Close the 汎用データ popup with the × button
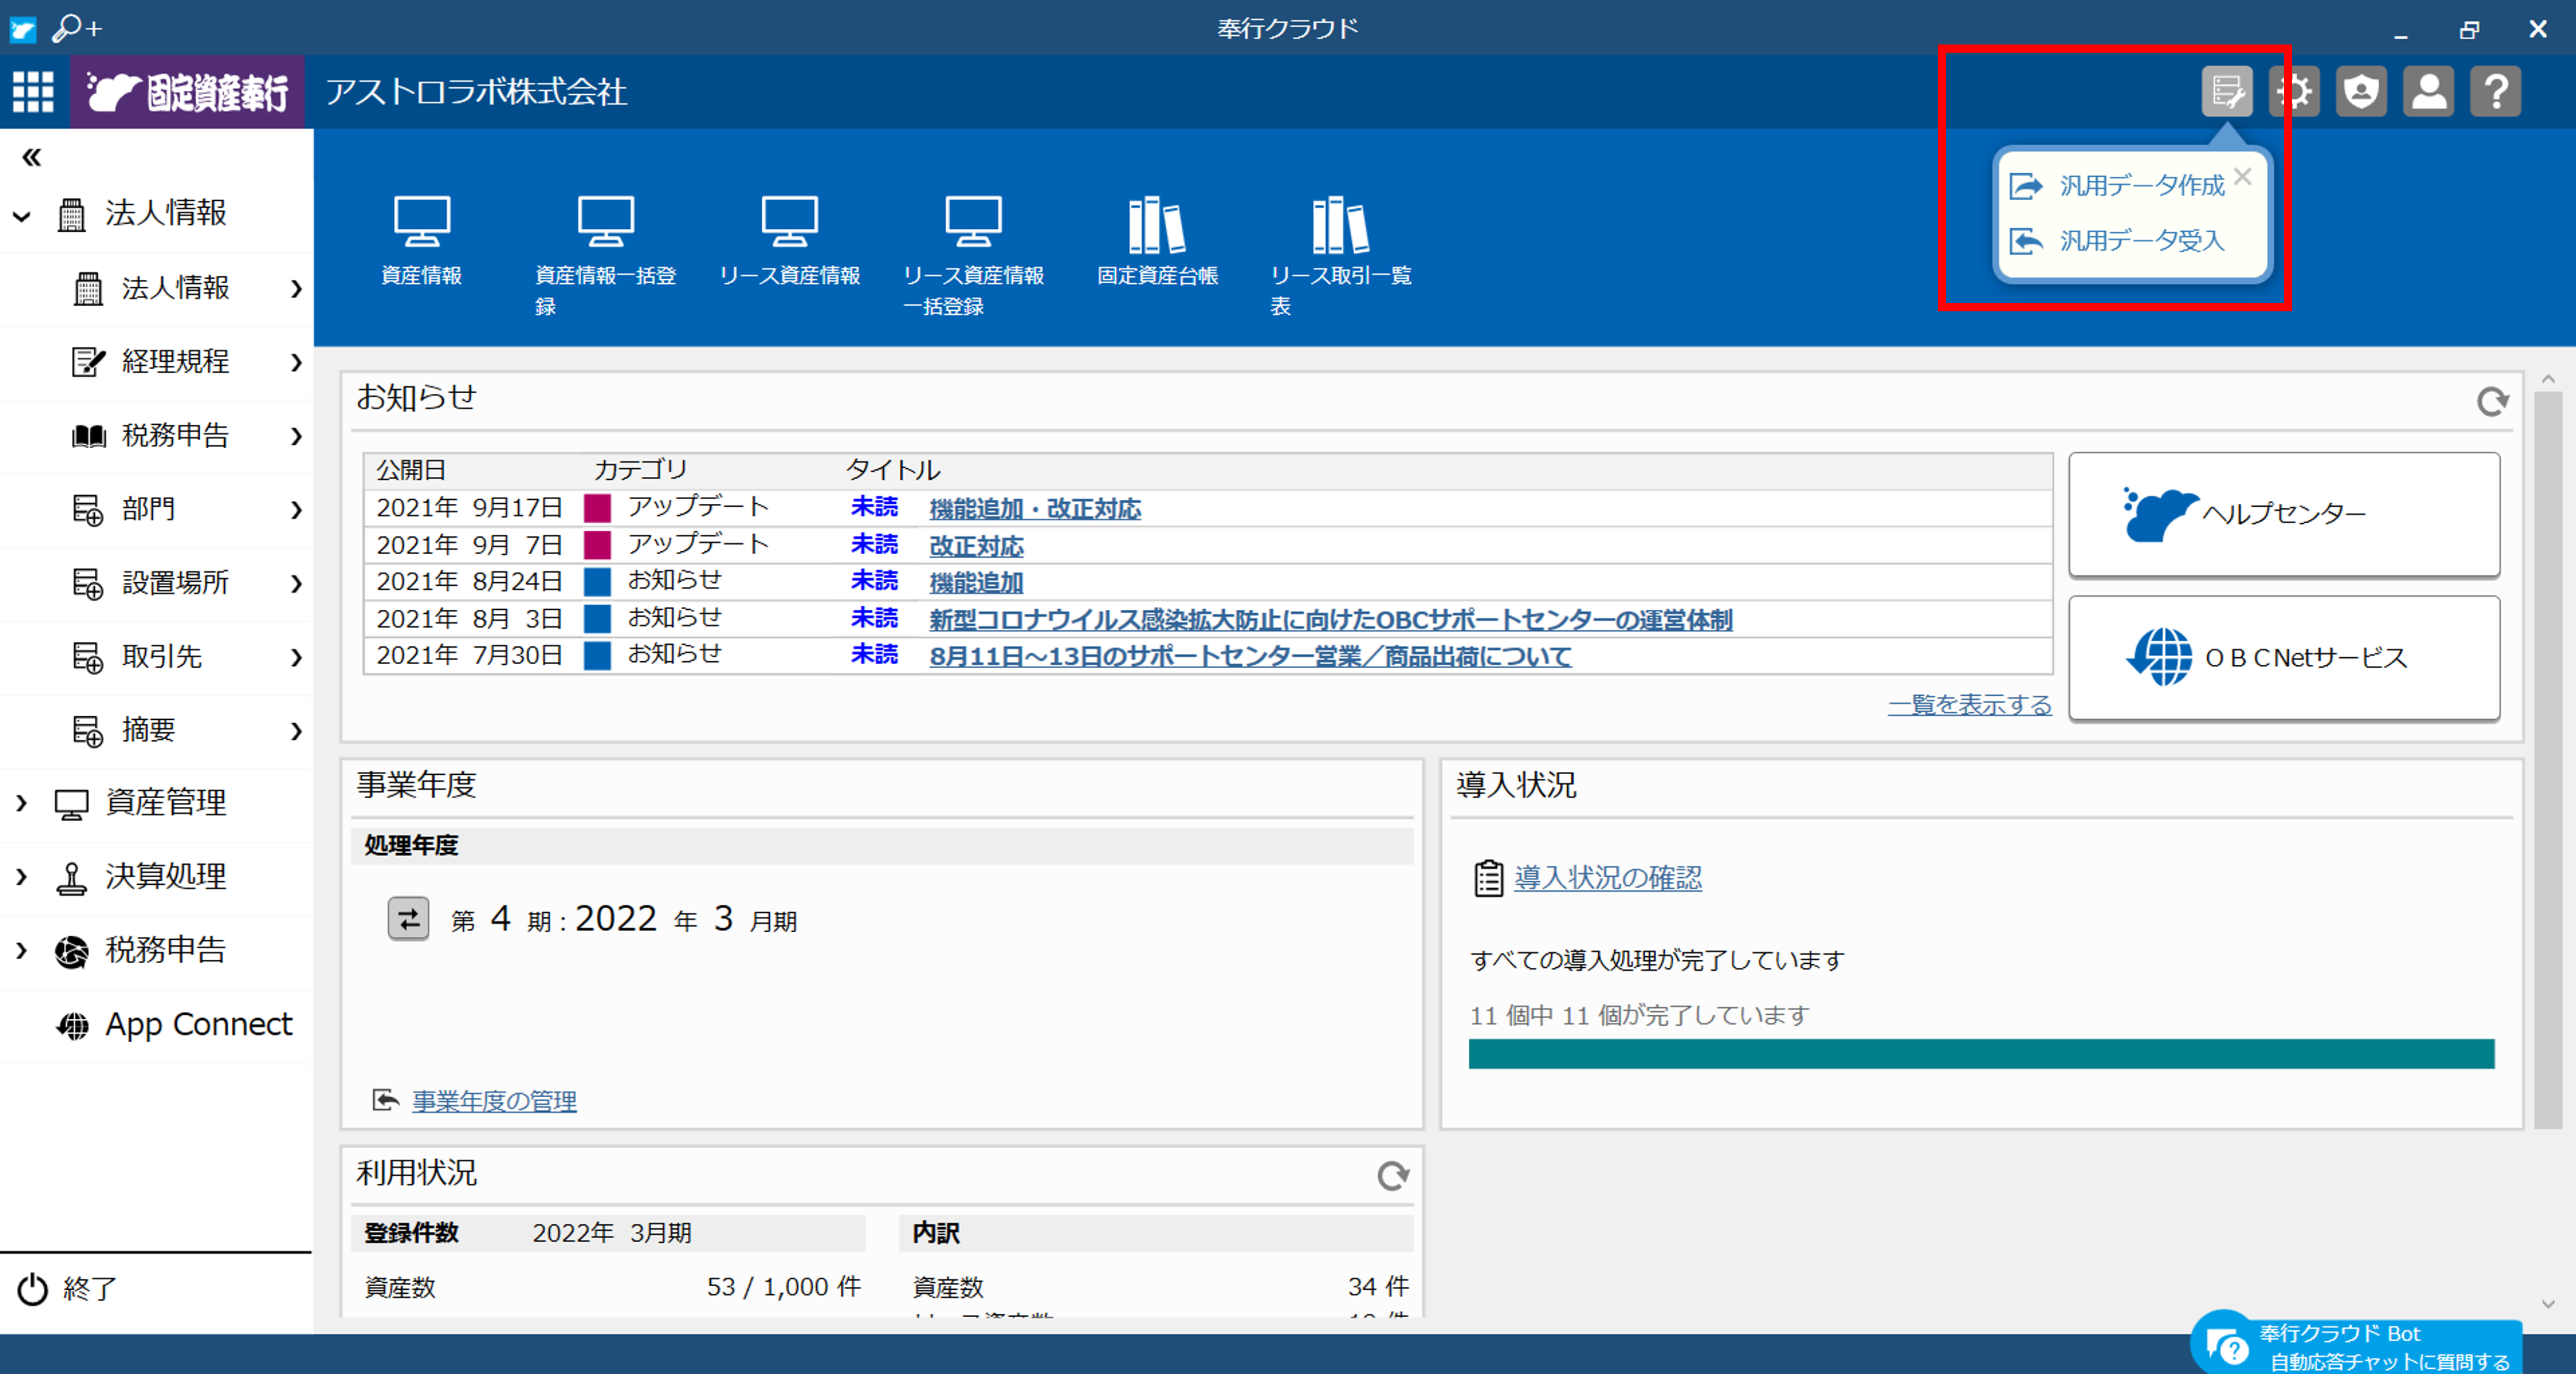The image size is (2576, 1374). tap(2242, 177)
